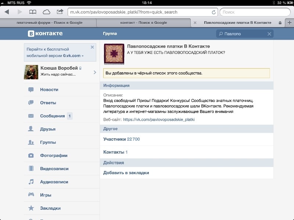Click the blacklist notice Вы добавлены в чёрный список
294x220 pixels.
[187, 73]
